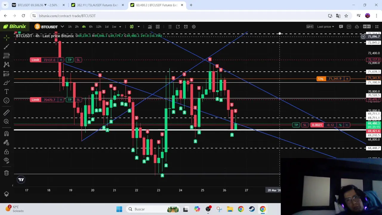Cancel the 72137.0 limit order
The image size is (382, 215).
(61, 60)
